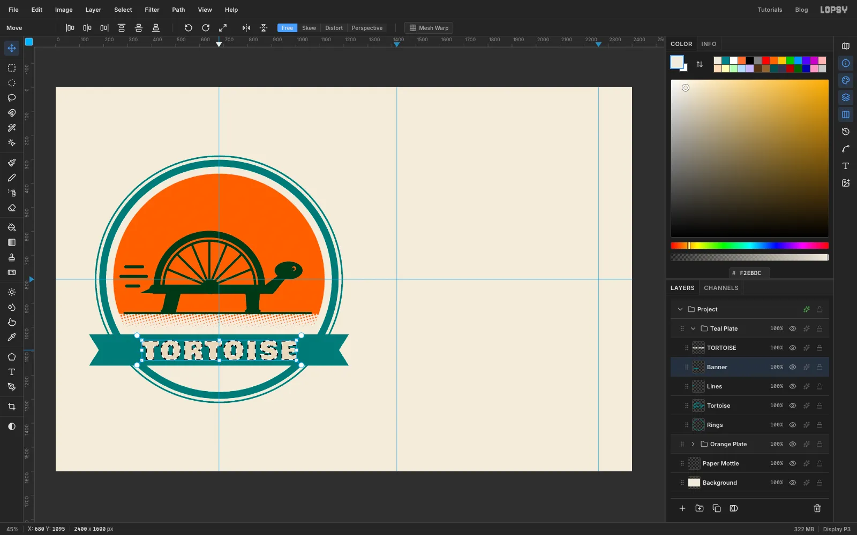Open the history panel icon
The width and height of the screenshot is (857, 535).
[846, 132]
